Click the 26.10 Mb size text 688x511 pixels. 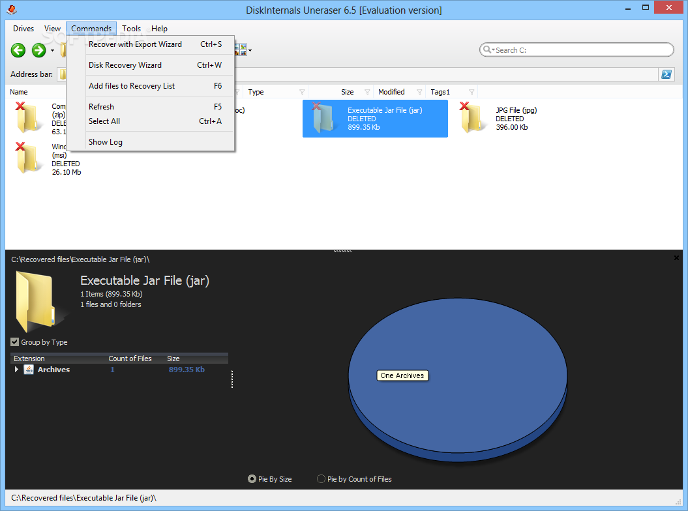67,172
